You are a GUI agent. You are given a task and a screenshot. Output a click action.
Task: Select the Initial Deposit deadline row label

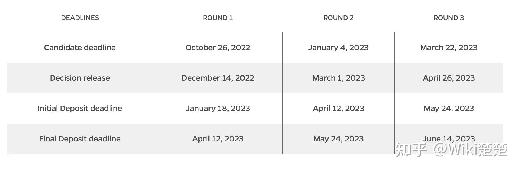point(80,108)
